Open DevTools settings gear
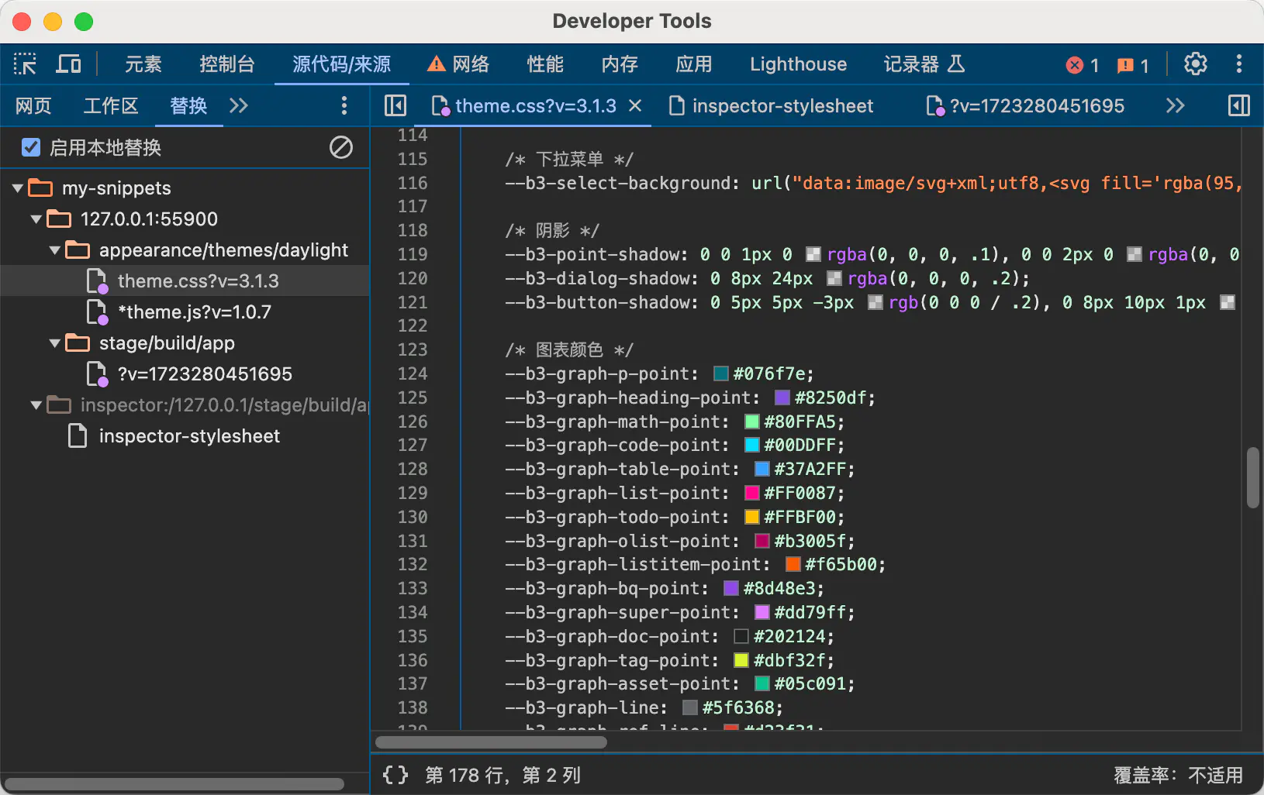This screenshot has height=795, width=1264. coord(1195,64)
